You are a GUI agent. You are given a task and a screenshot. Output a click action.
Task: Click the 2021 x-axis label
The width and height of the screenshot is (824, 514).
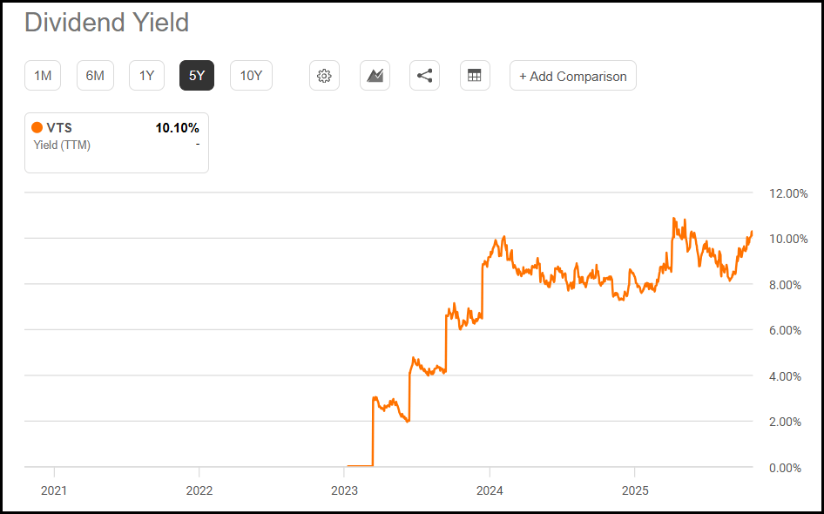(54, 490)
